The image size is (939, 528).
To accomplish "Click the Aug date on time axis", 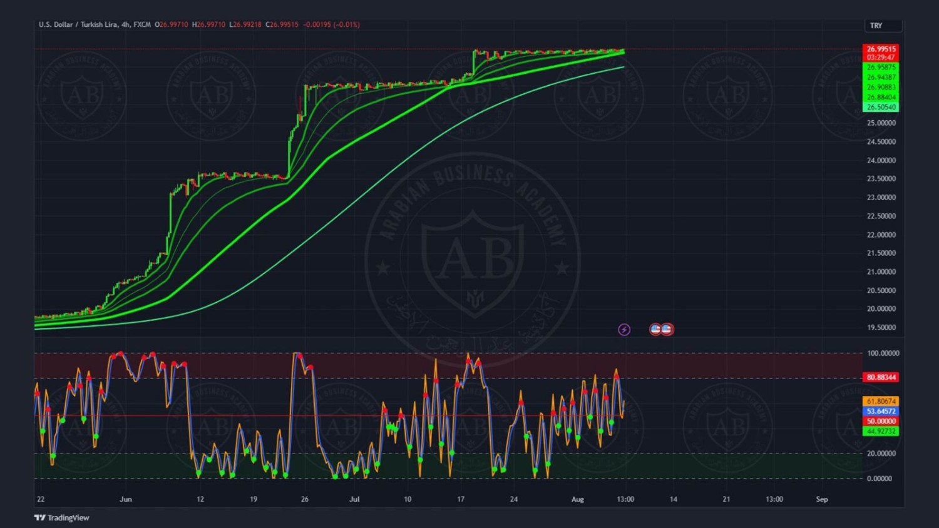I will click(x=577, y=499).
